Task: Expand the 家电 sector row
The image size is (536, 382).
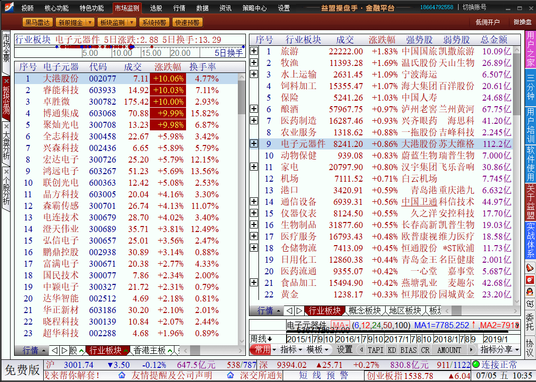Action: pyautogui.click(x=254, y=167)
